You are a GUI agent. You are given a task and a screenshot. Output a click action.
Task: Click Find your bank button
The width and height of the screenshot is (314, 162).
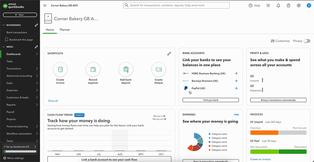pyautogui.click(x=211, y=100)
